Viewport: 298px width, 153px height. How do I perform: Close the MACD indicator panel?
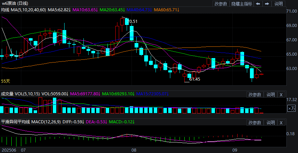point(281,123)
